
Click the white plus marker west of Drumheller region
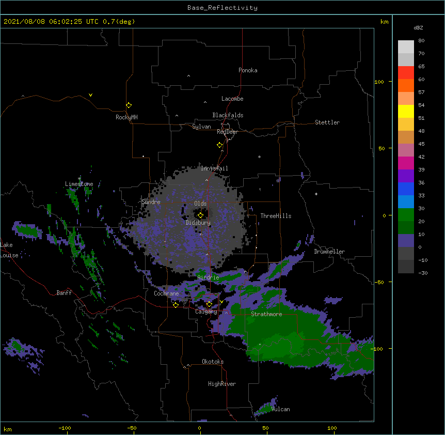pyautogui.click(x=316, y=194)
